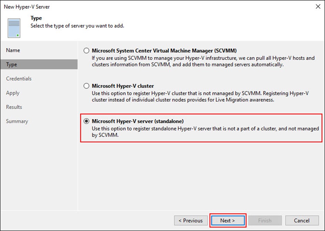The image size is (325, 231).
Task: Choose the Microsoft Hyper-V cluster radio button
Action: 87,86
